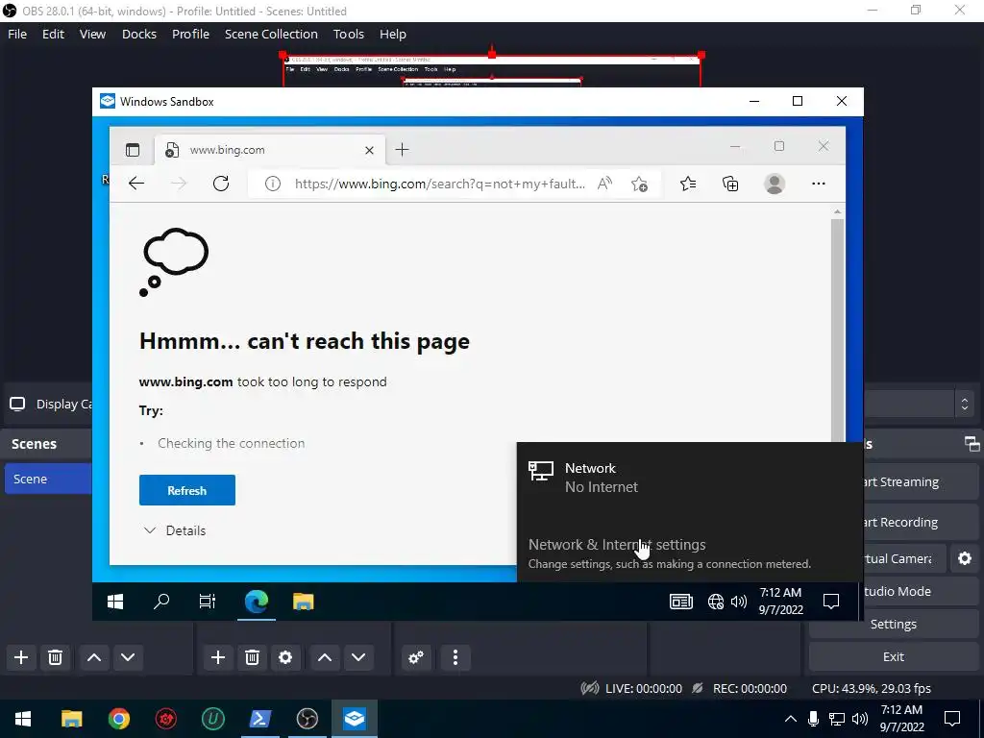
Task: Click Start Streaming button
Action: click(922, 482)
